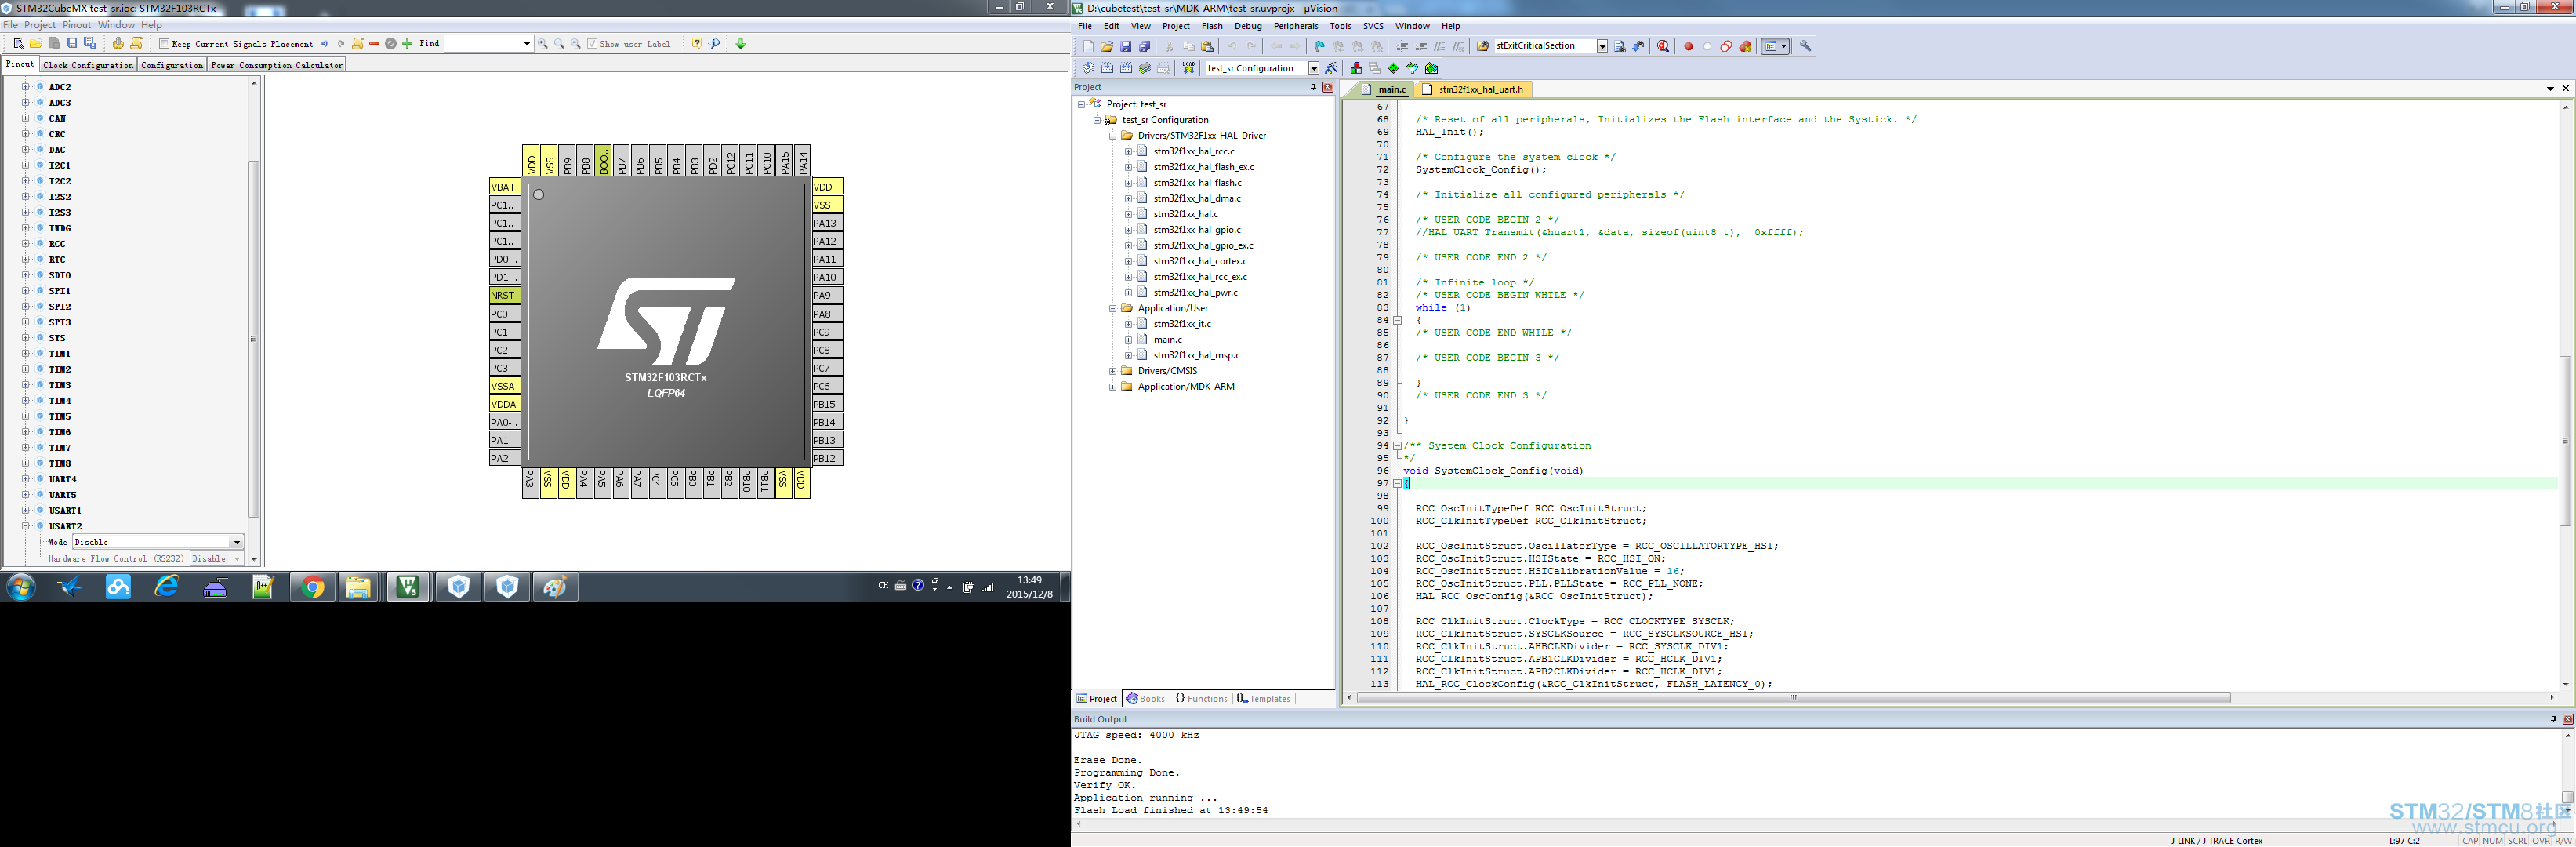Open the test_sr Configuration target dropdown

point(1314,68)
